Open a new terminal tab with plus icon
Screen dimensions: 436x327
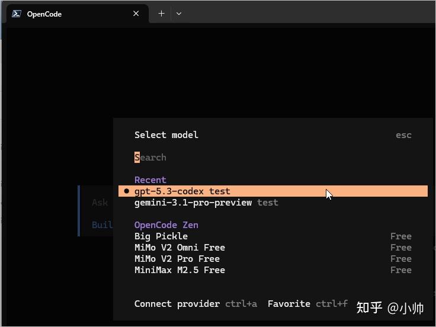coord(161,14)
